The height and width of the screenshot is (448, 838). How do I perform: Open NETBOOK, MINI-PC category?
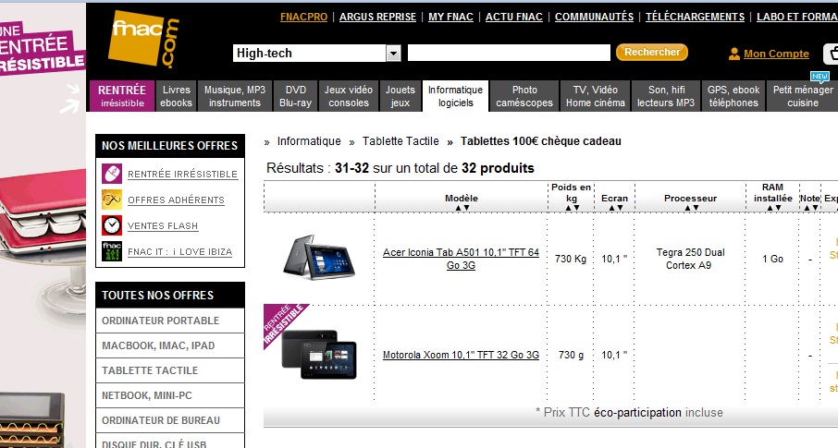pos(170,395)
